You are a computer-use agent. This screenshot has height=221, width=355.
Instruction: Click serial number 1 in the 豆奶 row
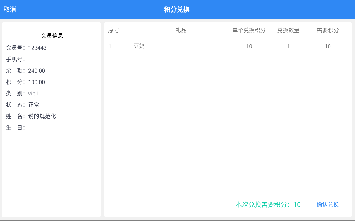pyautogui.click(x=110, y=46)
